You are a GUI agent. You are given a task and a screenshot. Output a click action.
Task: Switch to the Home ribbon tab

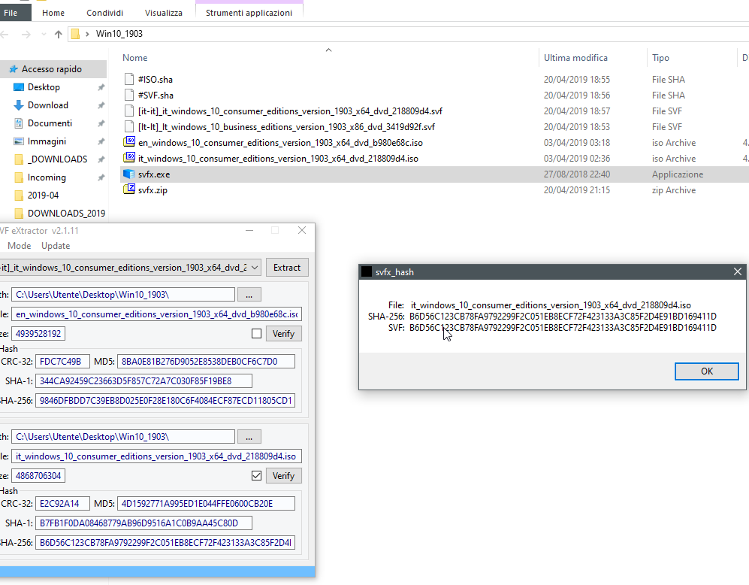click(x=53, y=13)
